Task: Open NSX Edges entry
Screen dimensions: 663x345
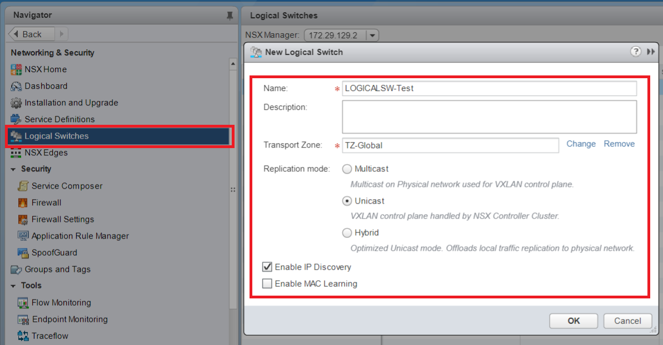Action: (46, 153)
